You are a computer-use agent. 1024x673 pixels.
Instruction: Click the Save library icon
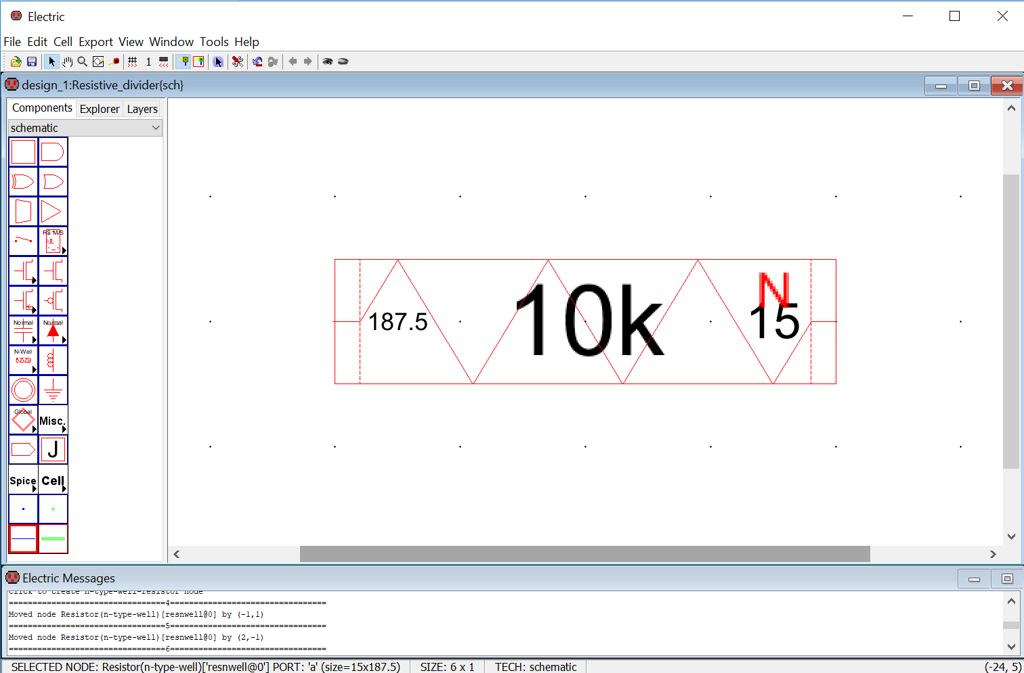point(32,62)
